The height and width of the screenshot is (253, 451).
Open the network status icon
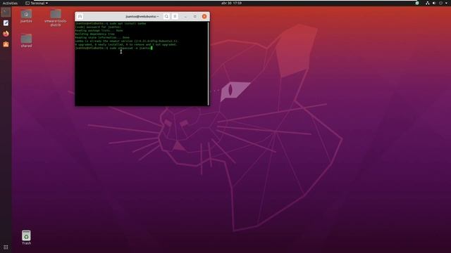(x=428, y=3)
